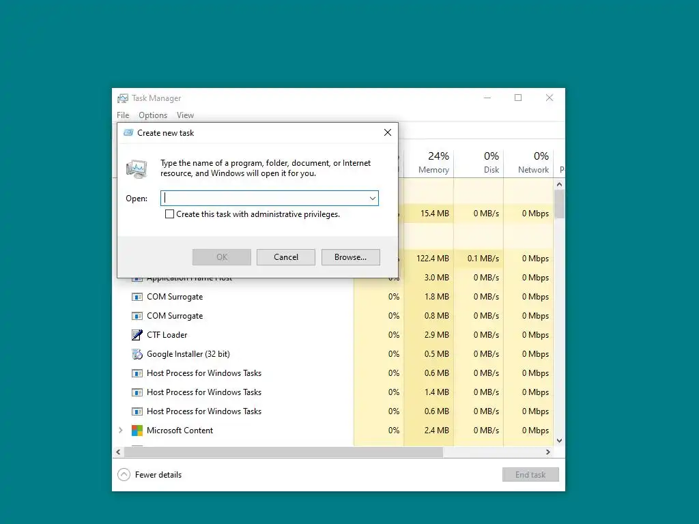Click the End task button
The width and height of the screenshot is (699, 524).
click(530, 475)
